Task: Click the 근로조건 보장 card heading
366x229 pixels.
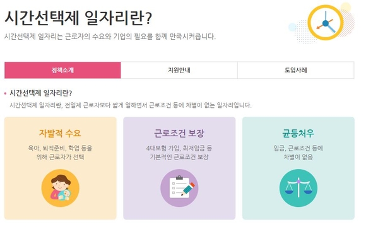Action: tap(179, 133)
